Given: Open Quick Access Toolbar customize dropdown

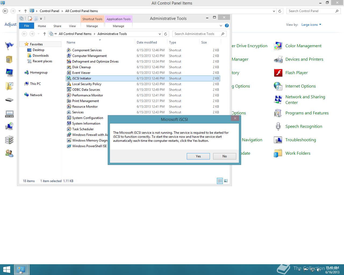Looking at the screenshot, I should click(41, 19).
